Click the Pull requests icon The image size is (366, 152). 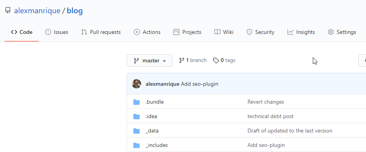pos(84,32)
